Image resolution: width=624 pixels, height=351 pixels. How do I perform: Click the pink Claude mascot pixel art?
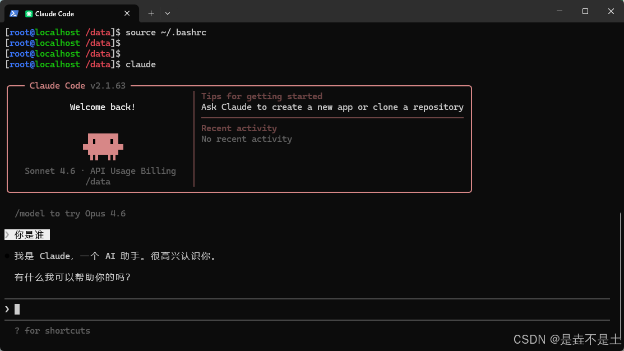tap(103, 146)
